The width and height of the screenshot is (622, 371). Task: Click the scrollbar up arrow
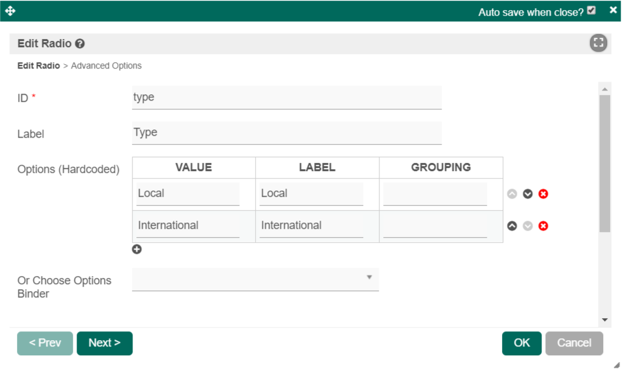coord(604,89)
